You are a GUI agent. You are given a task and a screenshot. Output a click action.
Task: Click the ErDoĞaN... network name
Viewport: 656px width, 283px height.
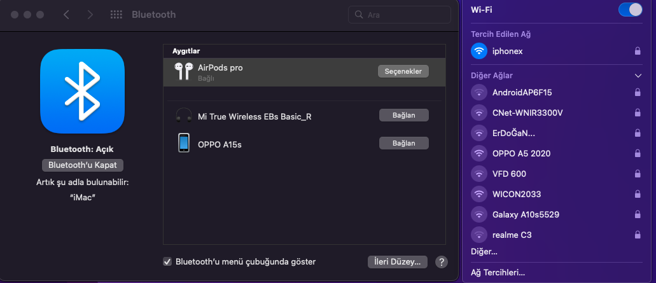[x=513, y=133]
